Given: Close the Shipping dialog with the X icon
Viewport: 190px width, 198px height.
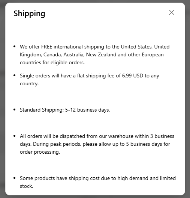Looking at the screenshot, I should click(172, 12).
